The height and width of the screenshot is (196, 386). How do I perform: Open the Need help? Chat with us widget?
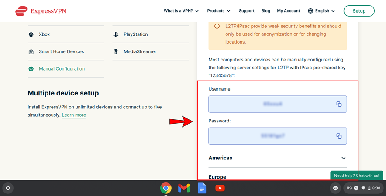[x=356, y=176]
